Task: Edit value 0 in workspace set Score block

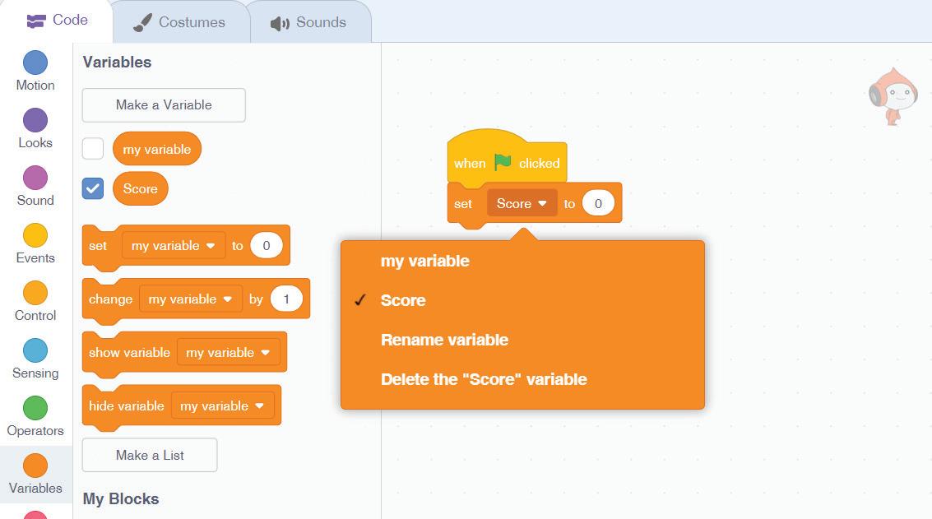Action: tap(599, 203)
